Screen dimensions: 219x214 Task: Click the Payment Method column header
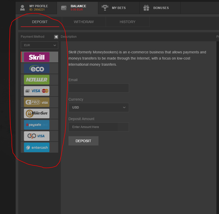point(33,37)
